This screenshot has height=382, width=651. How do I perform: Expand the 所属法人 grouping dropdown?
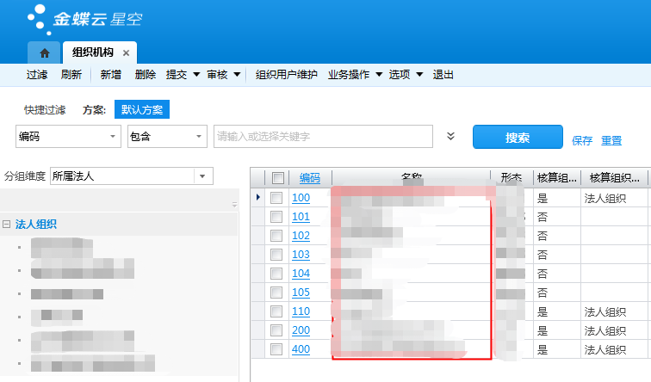(202, 176)
